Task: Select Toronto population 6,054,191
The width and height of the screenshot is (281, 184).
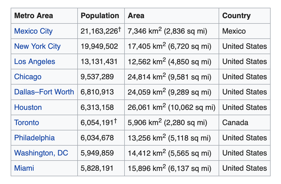Action: point(99,122)
